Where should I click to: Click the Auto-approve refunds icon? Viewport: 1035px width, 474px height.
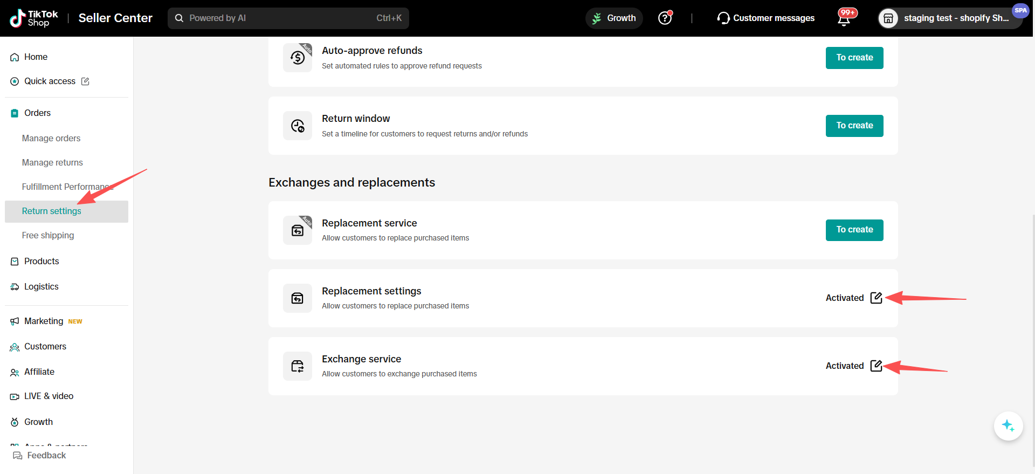point(298,58)
